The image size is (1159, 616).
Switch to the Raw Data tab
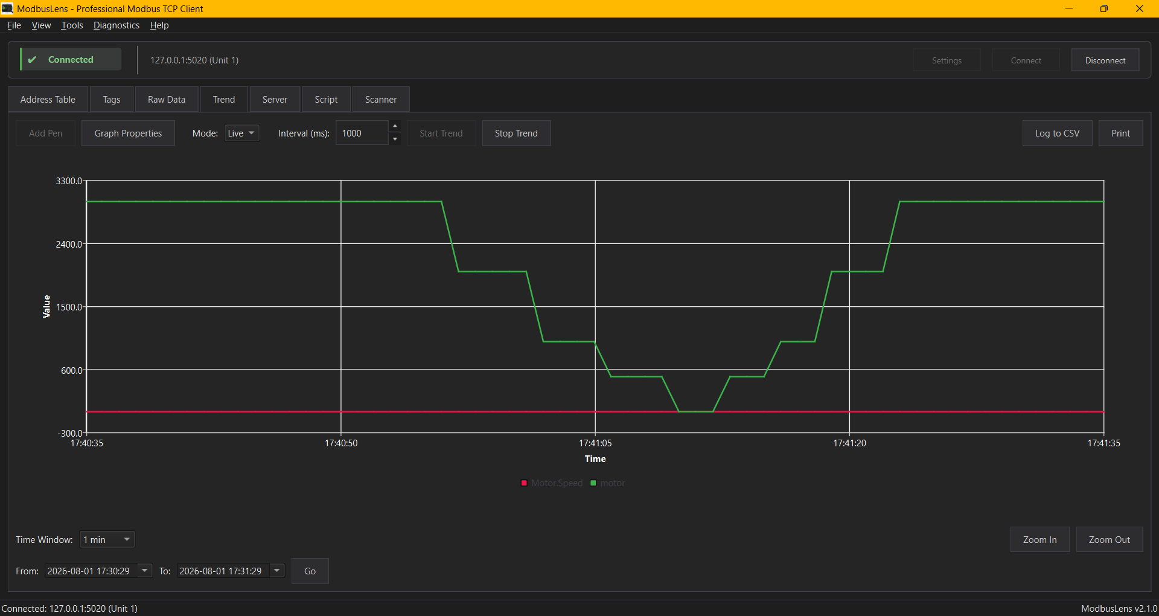[x=167, y=100]
